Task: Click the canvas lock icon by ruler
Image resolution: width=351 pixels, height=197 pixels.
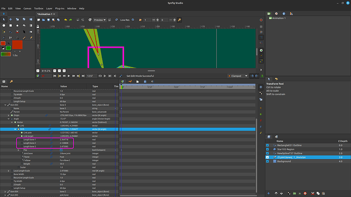Action: [x=38, y=26]
